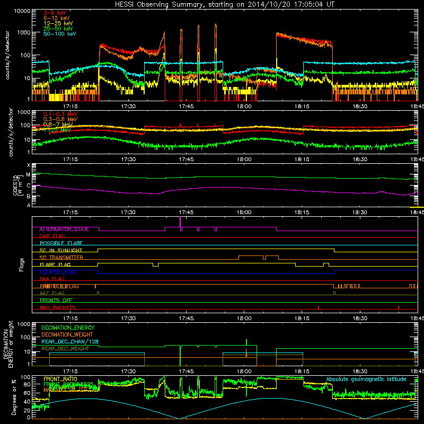Select the B class label on GOES axis
This screenshot has height=424, width=424.
tap(29, 196)
